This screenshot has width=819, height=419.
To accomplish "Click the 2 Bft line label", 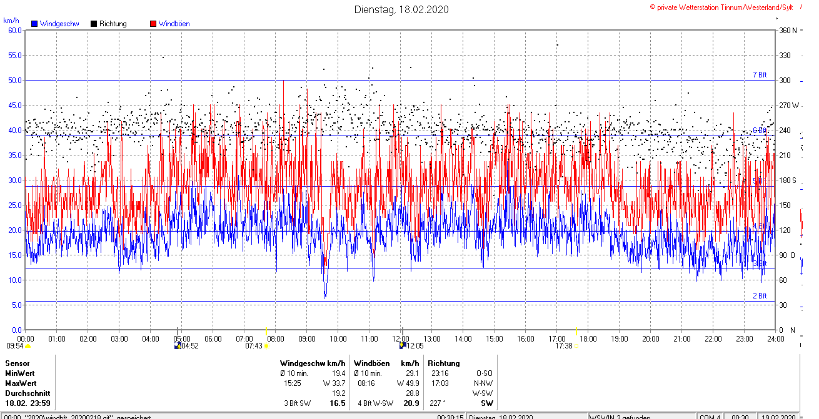I will click(x=760, y=296).
